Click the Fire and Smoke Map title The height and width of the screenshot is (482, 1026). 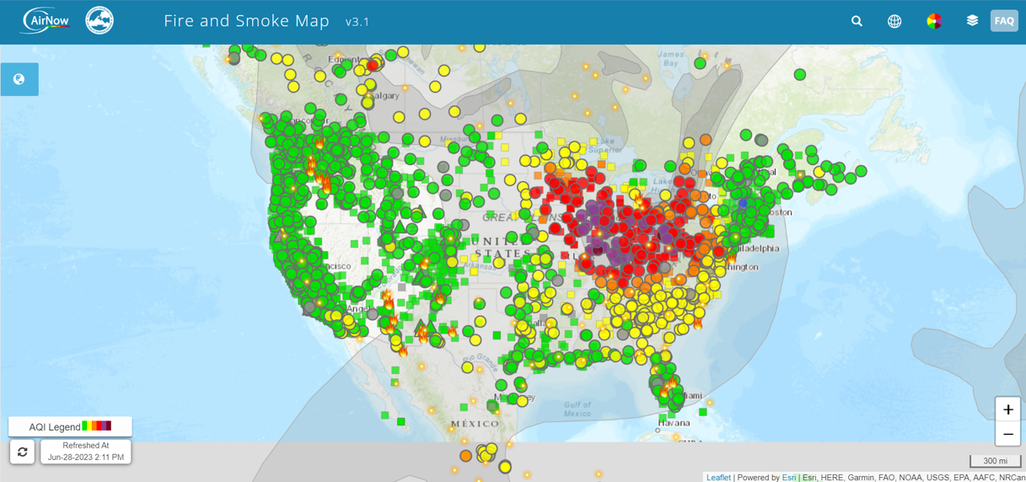pos(246,21)
